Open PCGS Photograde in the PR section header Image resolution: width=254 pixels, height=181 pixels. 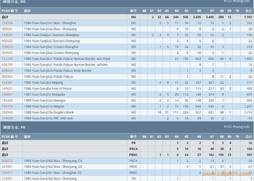click(x=236, y=127)
